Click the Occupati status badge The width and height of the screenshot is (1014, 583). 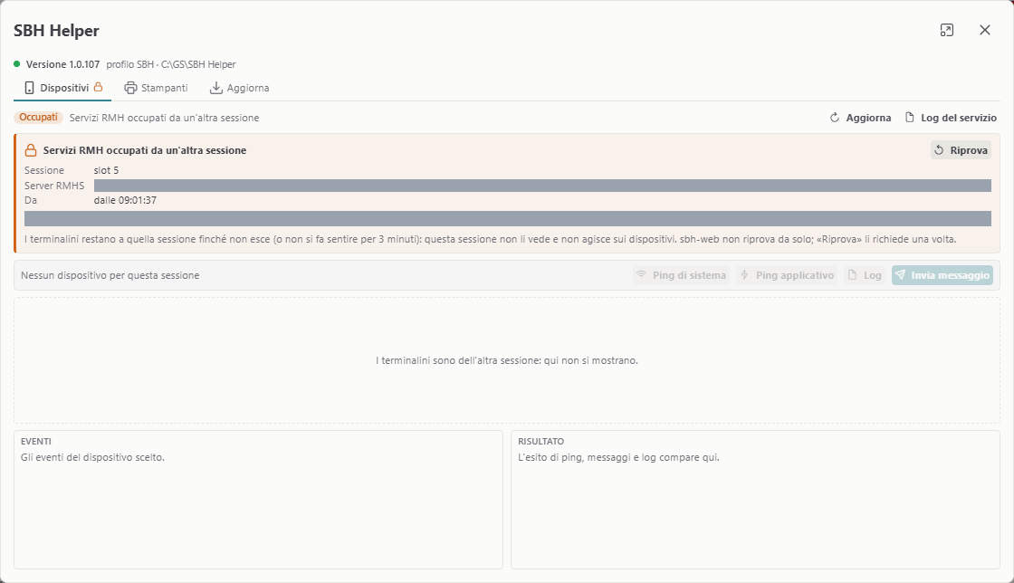38,118
